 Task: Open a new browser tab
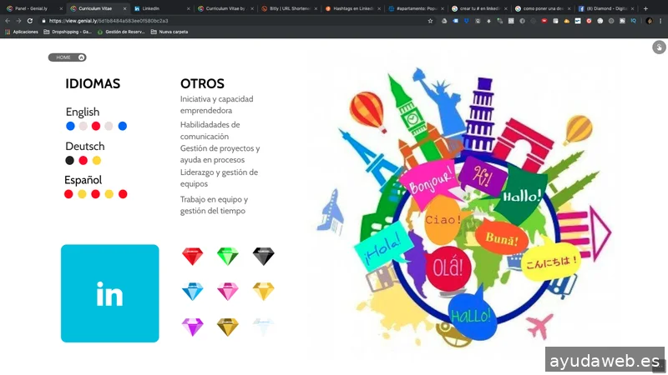[x=645, y=8]
